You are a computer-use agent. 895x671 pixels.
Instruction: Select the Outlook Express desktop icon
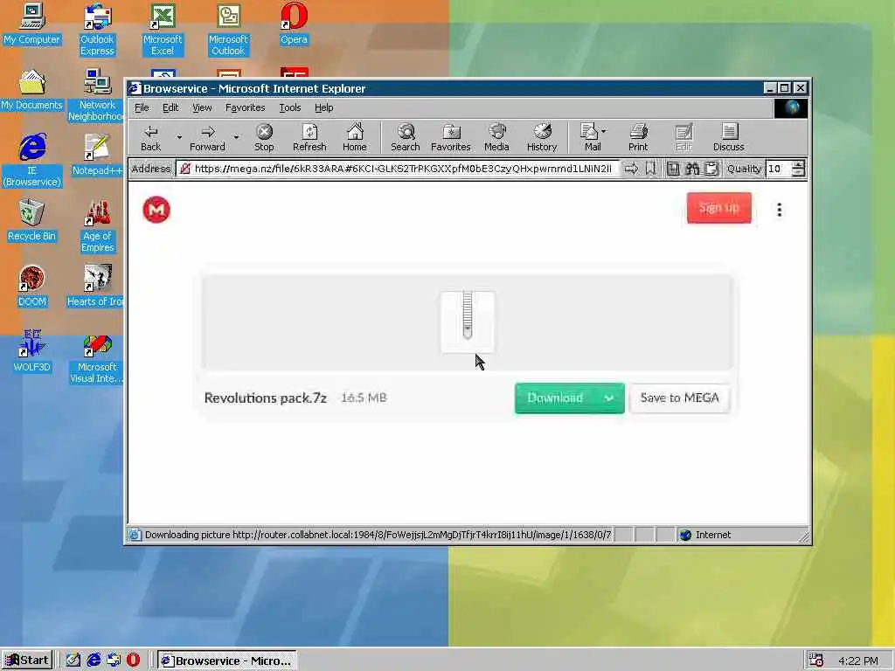[97, 30]
